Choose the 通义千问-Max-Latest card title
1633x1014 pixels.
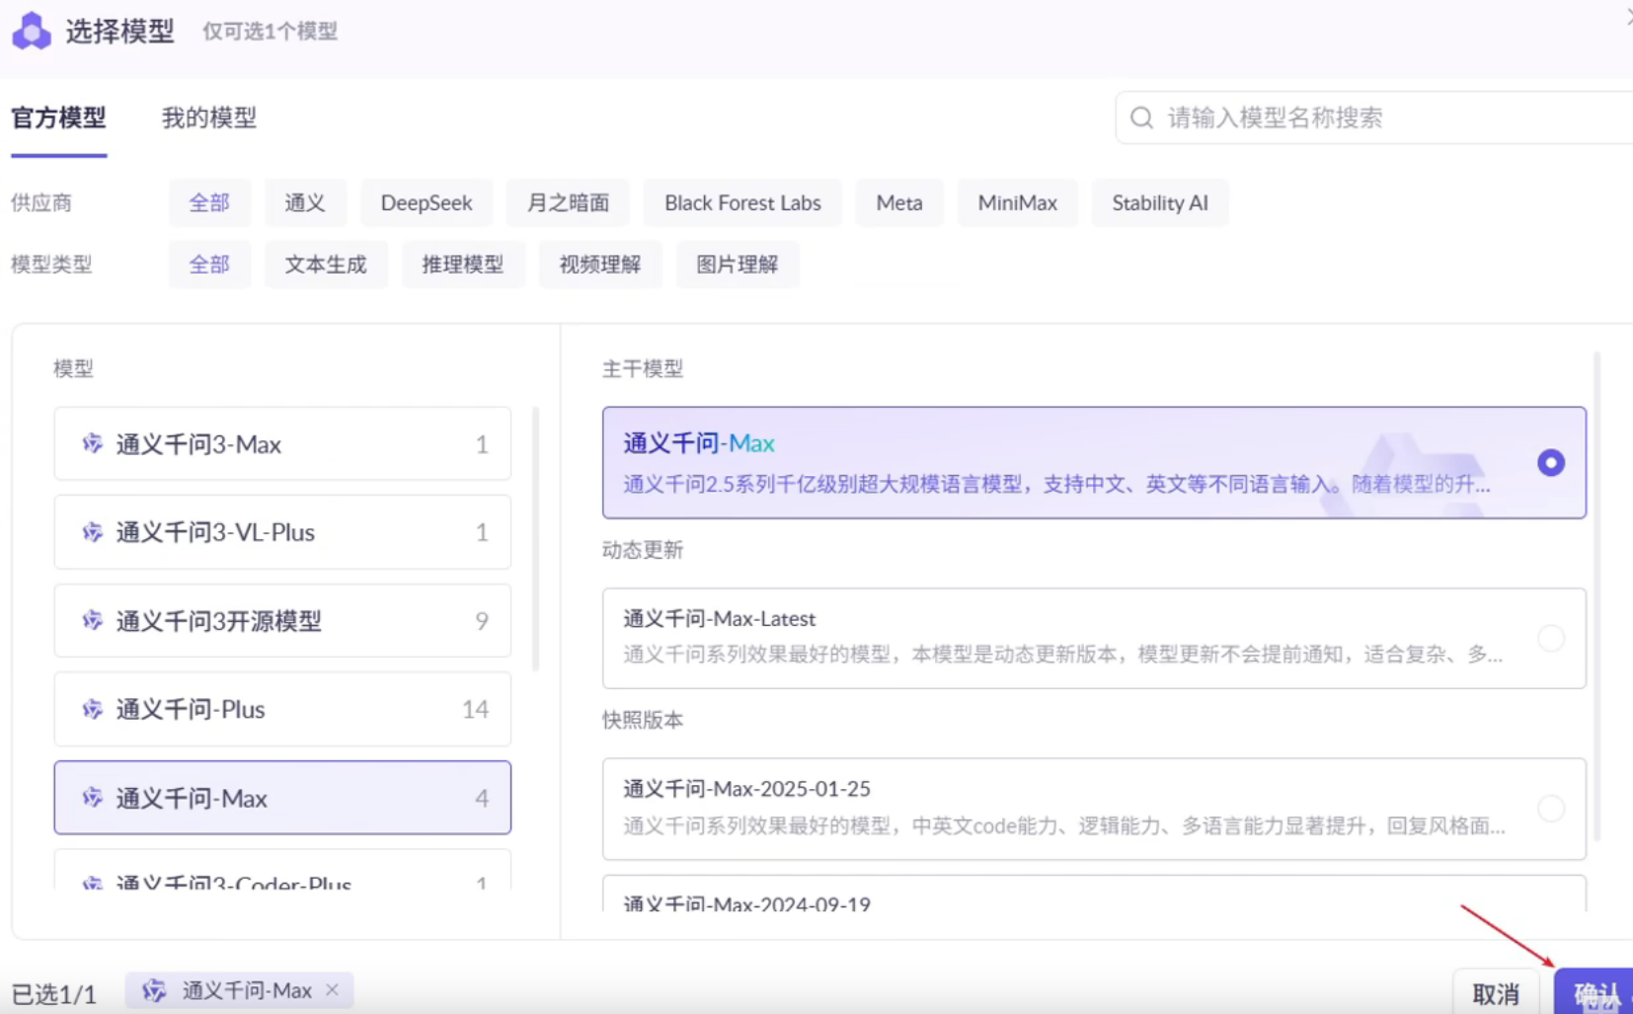click(x=720, y=619)
